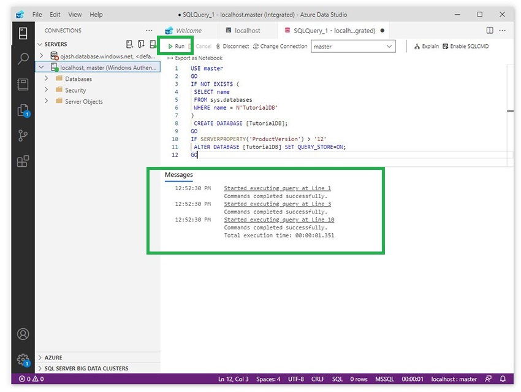Open the Connections view in activity bar
The image size is (521, 392).
(23, 33)
